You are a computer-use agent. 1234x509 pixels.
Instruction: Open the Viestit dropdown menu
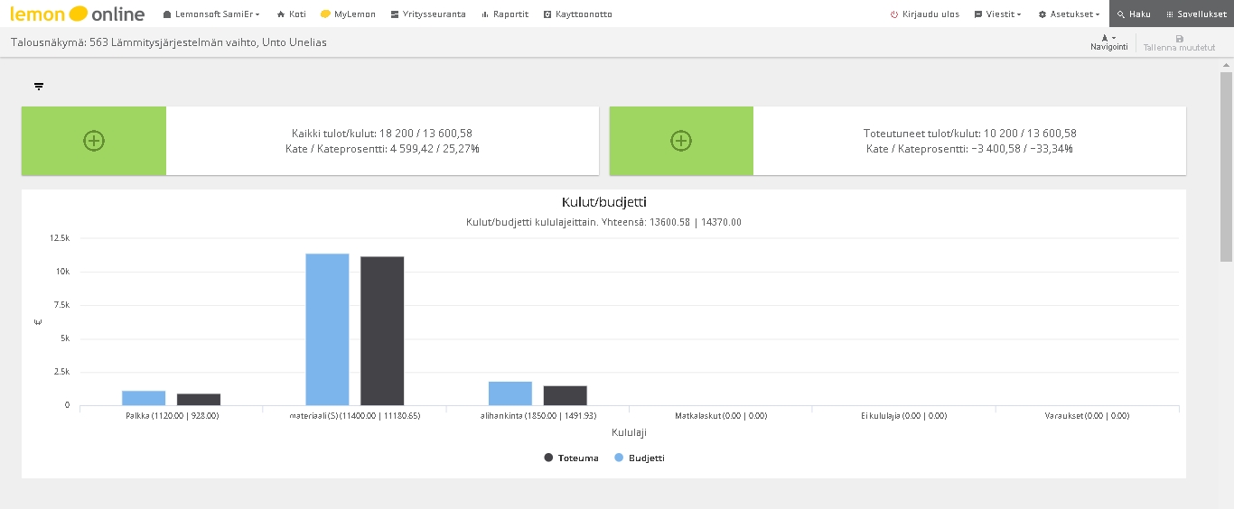click(998, 14)
